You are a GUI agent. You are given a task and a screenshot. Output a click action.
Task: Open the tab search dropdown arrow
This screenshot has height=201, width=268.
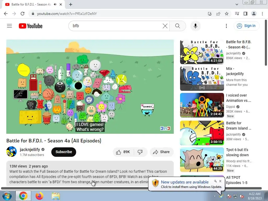[237, 4]
